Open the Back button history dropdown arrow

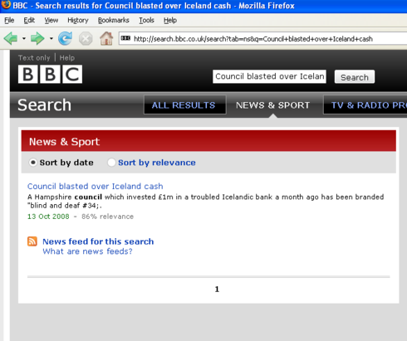point(24,38)
